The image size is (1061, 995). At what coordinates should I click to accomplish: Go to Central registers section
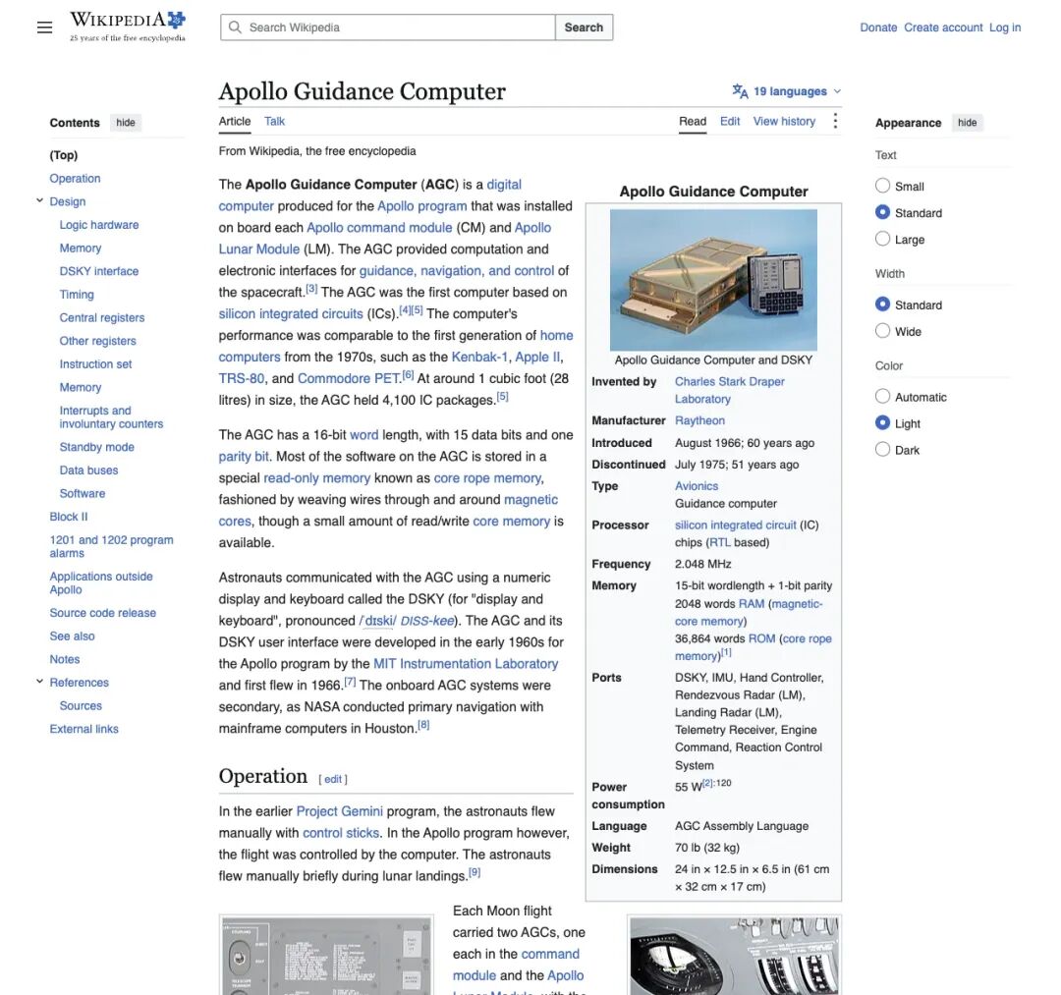tap(102, 317)
